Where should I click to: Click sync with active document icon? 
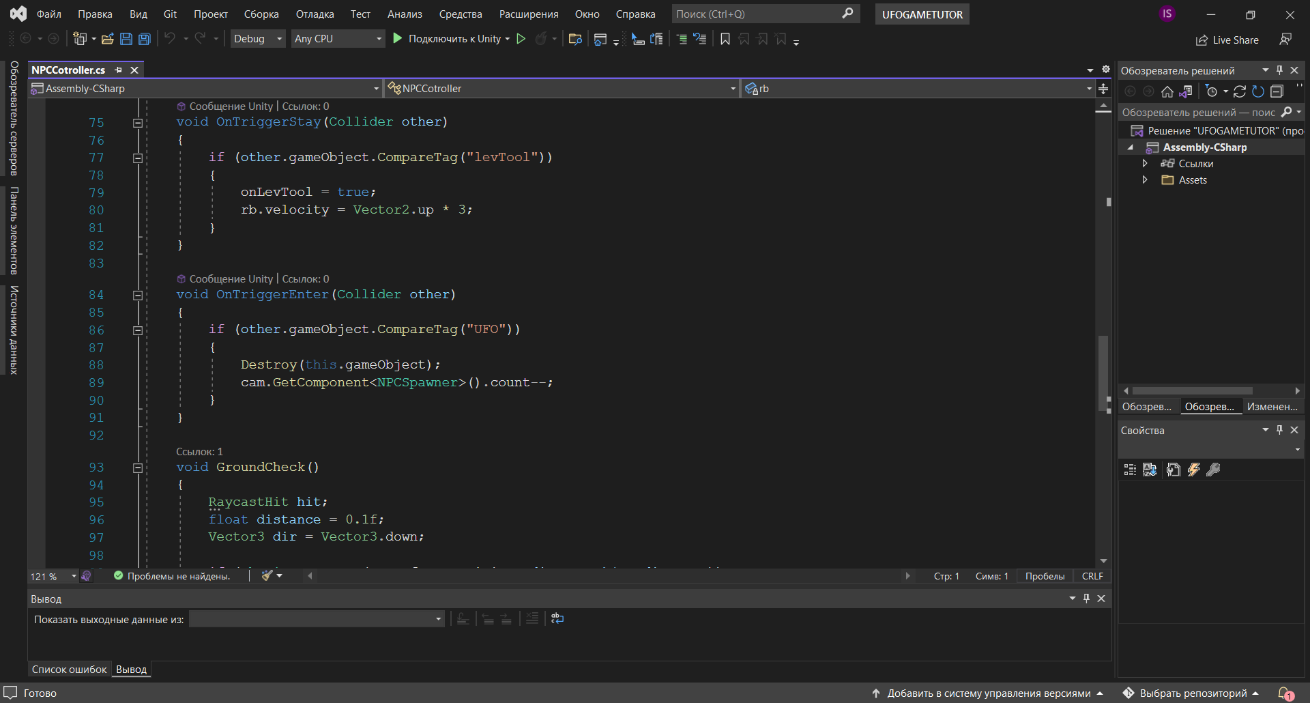(x=1240, y=91)
